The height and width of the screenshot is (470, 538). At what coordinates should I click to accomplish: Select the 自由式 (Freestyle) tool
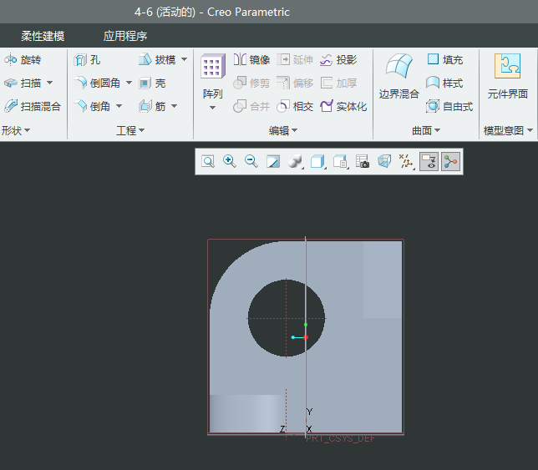(x=449, y=106)
